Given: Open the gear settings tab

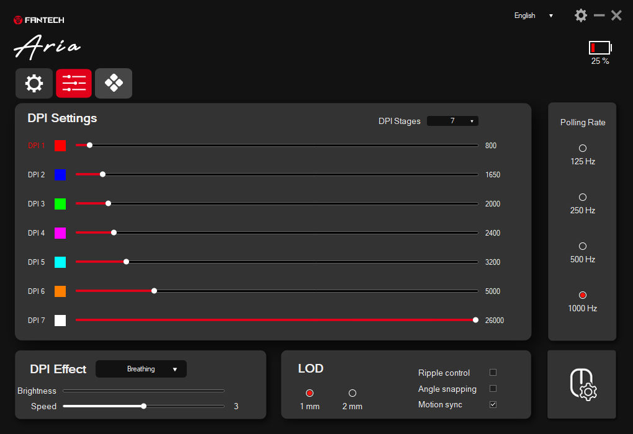Looking at the screenshot, I should click(34, 84).
